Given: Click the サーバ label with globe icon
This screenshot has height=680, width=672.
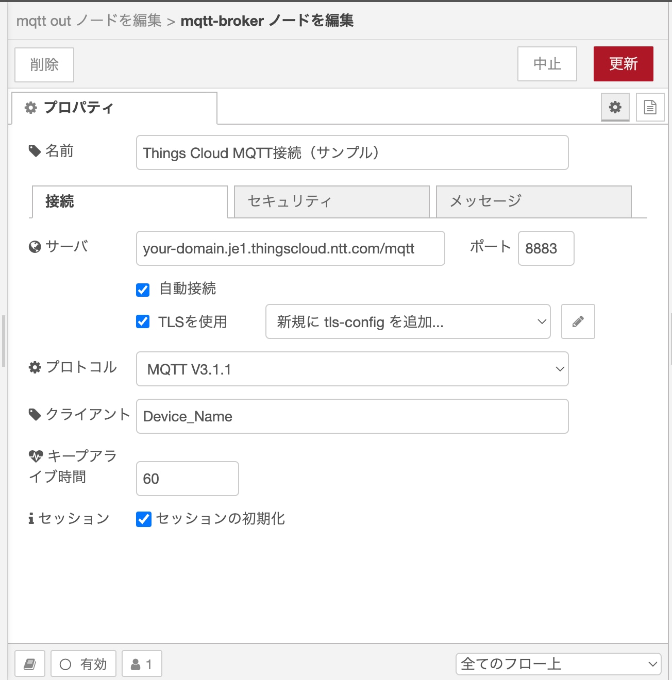Looking at the screenshot, I should coord(58,246).
